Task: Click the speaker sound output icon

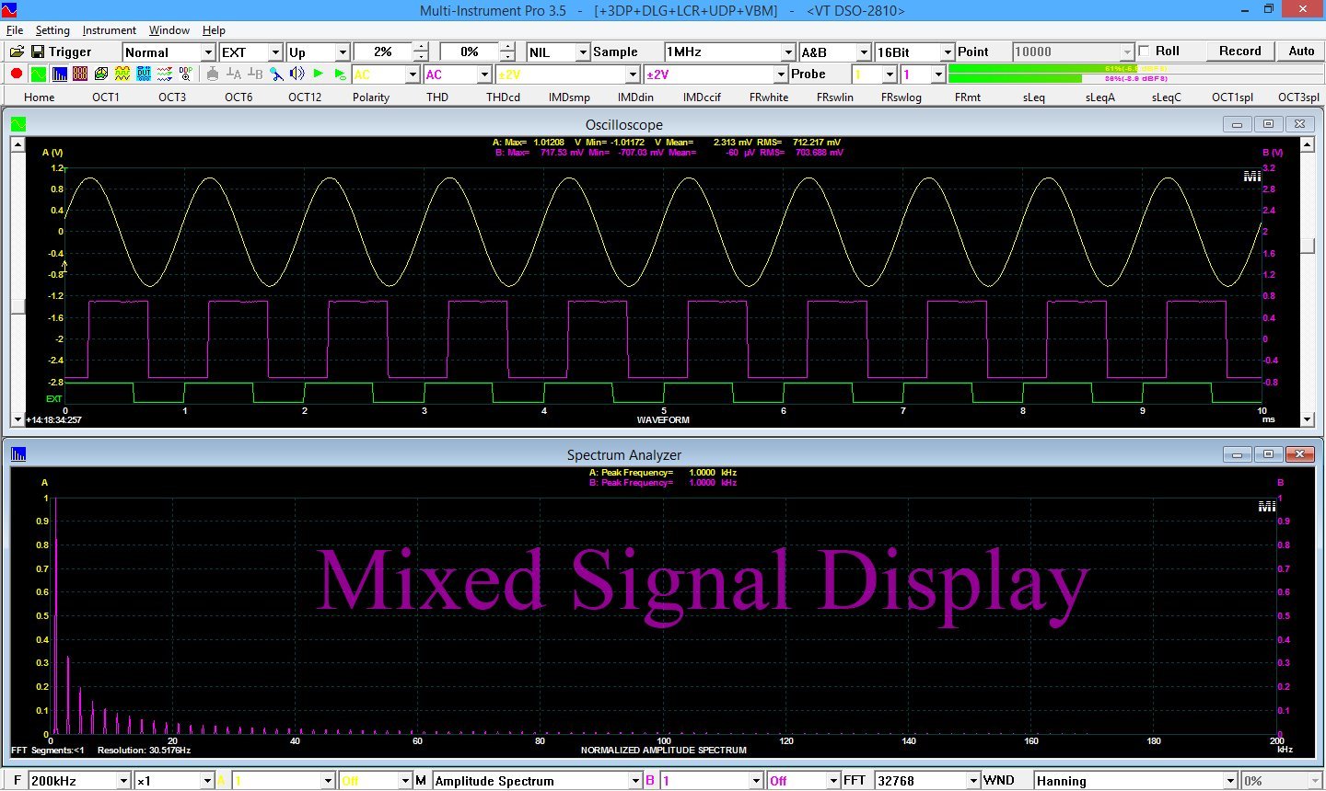Action: 297,75
